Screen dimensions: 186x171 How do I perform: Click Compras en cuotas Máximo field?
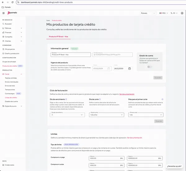(x=144, y=165)
